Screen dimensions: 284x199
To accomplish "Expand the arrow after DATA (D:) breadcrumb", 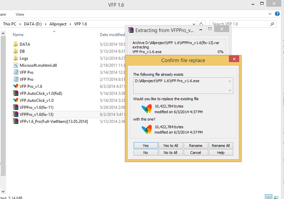I will [45, 24].
